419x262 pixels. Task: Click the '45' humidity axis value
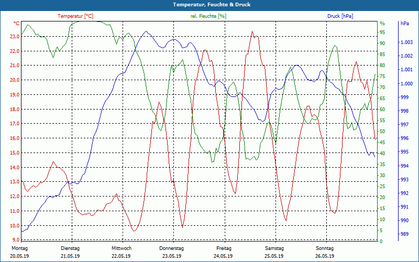(x=382, y=142)
